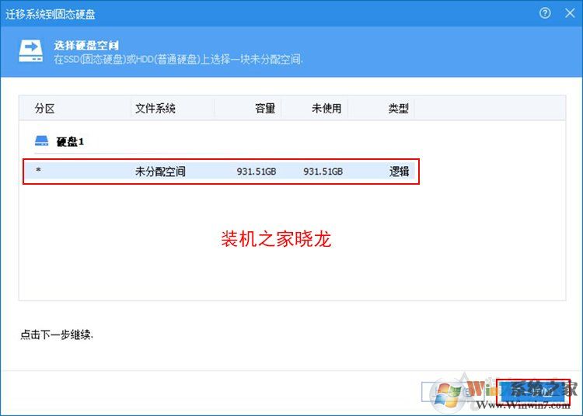583x416 pixels.
Task: Close the 迁移系统到固态硬盘 dialog
Action: coord(570,13)
